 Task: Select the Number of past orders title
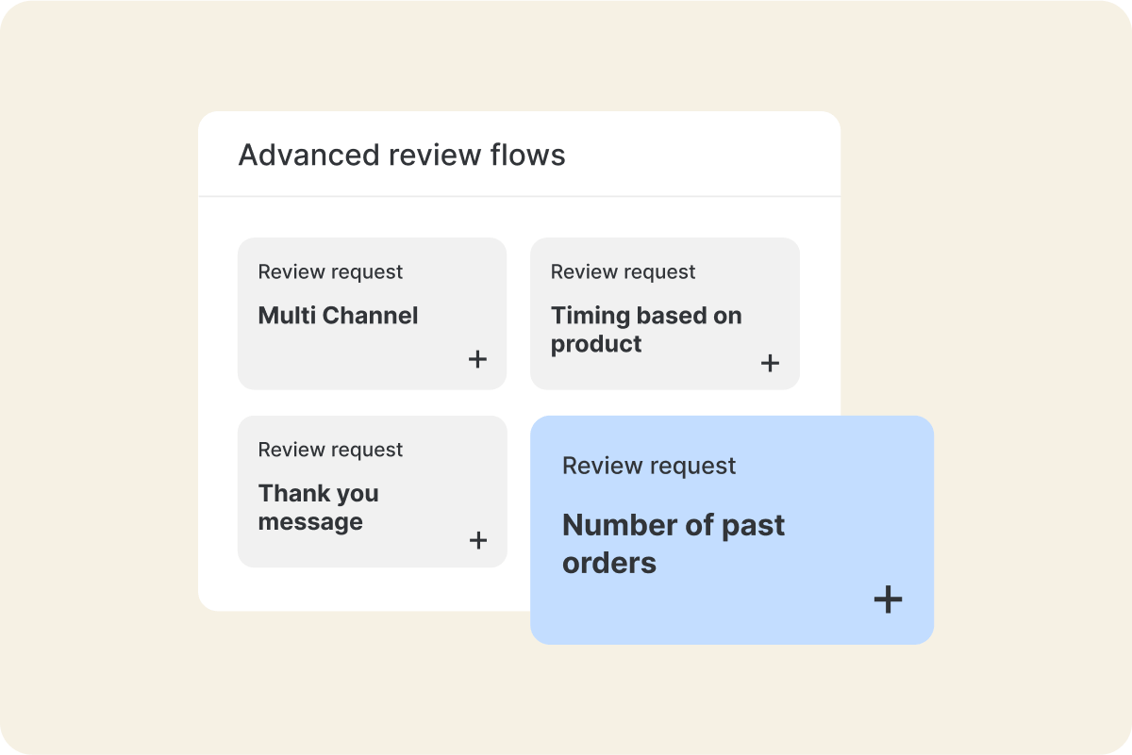click(673, 543)
